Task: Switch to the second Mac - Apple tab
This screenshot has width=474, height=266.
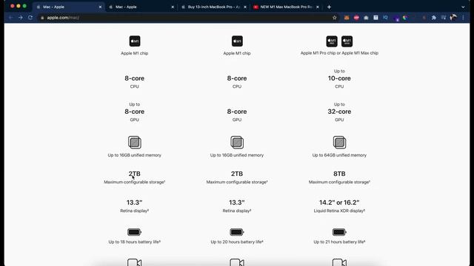Action: [x=141, y=7]
